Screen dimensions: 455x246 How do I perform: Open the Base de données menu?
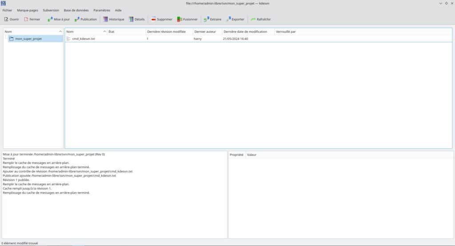click(x=76, y=10)
